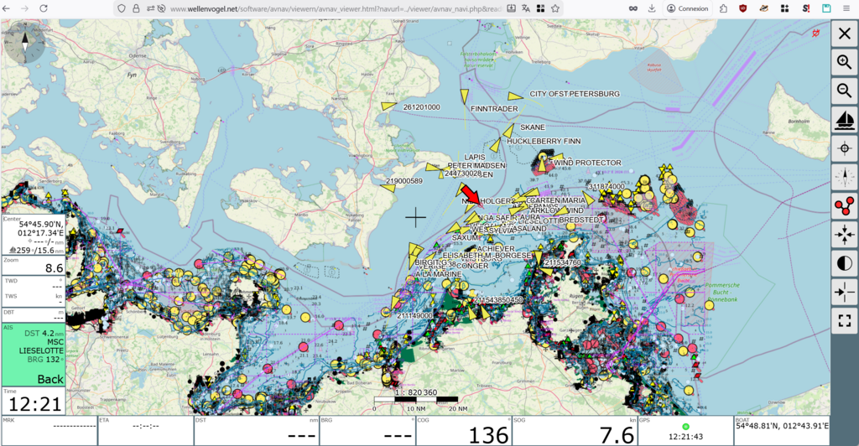The image size is (859, 446).
Task: Zoom out using the magnifier minus icon
Action: pyautogui.click(x=844, y=91)
